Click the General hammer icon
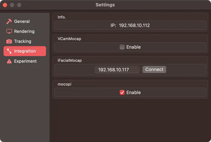This screenshot has width=211, height=142. pos(9,21)
